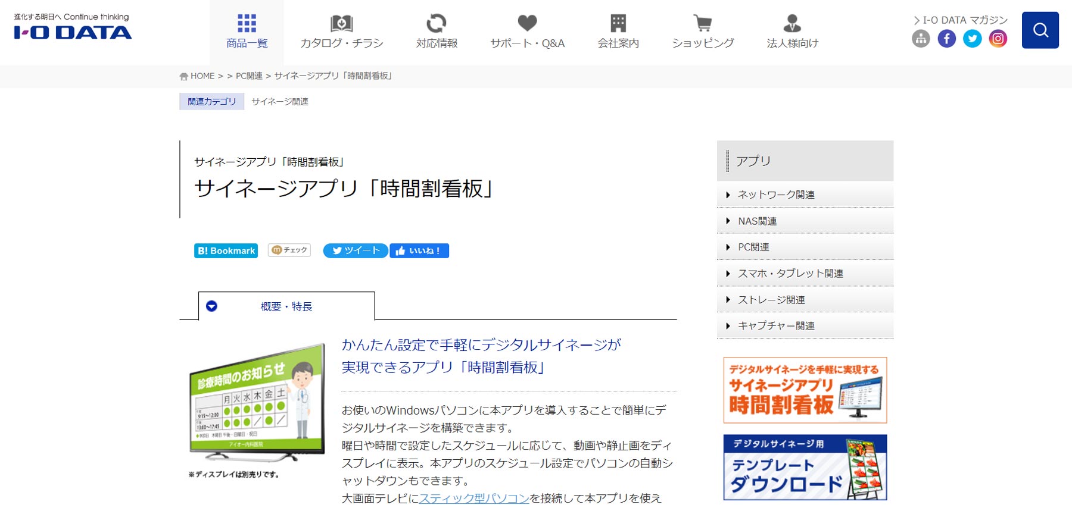Viewport: 1072px width, 508px height.
Task: Expand PC関連 in the app sidebar
Action: click(805, 247)
